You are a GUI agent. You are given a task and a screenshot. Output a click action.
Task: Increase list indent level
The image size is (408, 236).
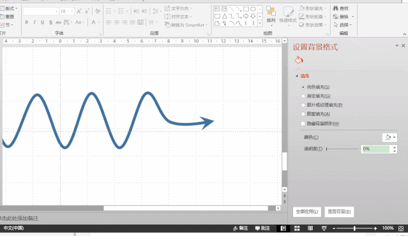[144, 11]
